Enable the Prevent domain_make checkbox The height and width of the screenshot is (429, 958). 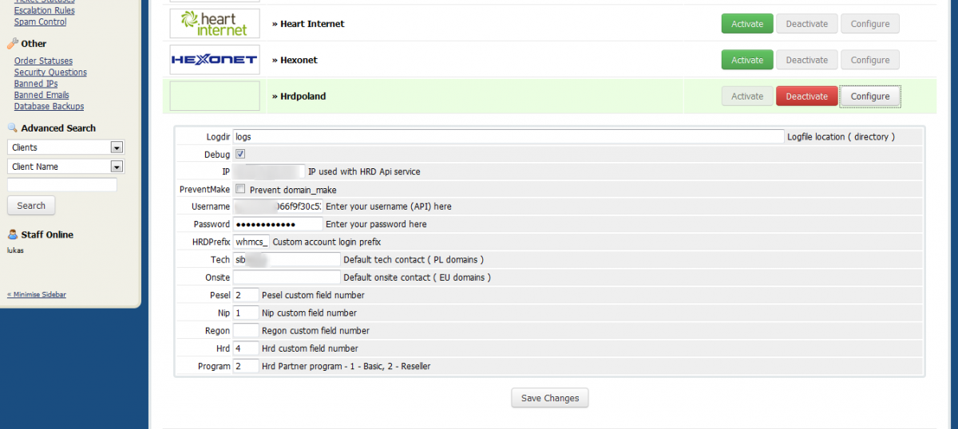point(240,189)
